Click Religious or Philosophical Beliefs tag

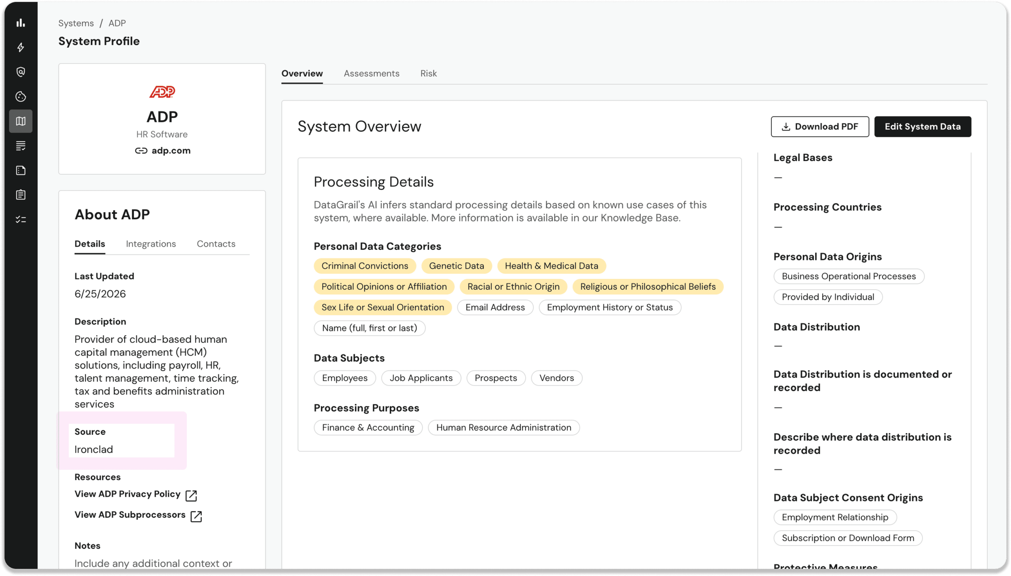647,286
